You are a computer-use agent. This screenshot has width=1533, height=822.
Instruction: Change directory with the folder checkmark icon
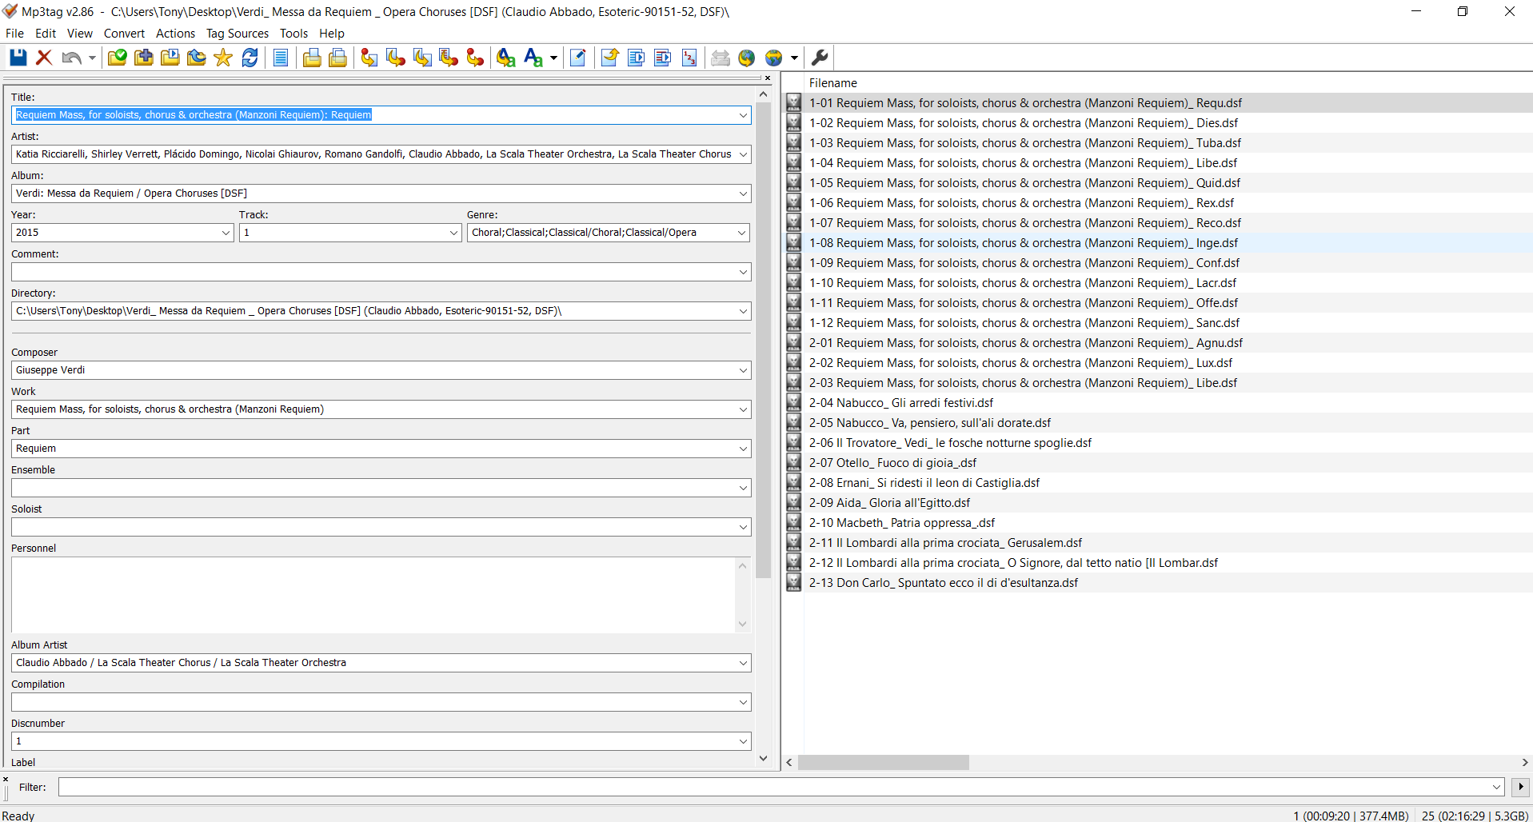[x=117, y=58]
